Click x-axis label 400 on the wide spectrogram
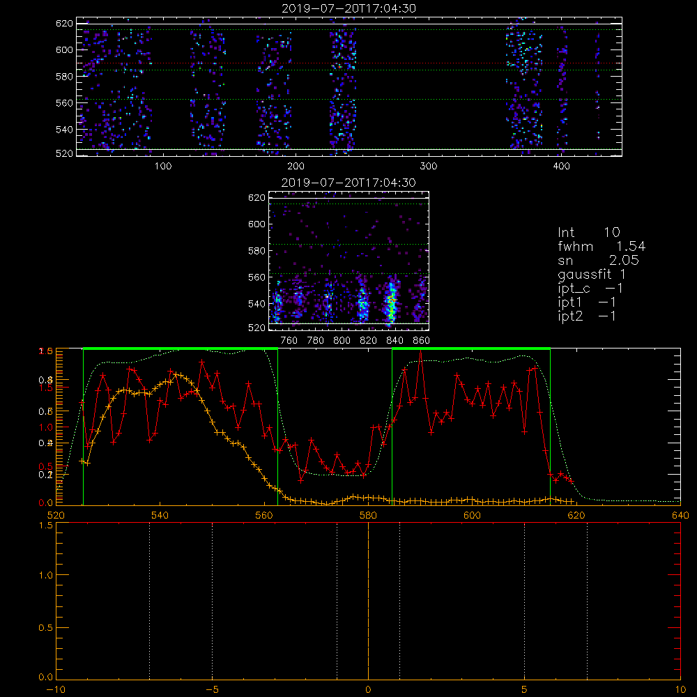697x697 pixels. (561, 167)
